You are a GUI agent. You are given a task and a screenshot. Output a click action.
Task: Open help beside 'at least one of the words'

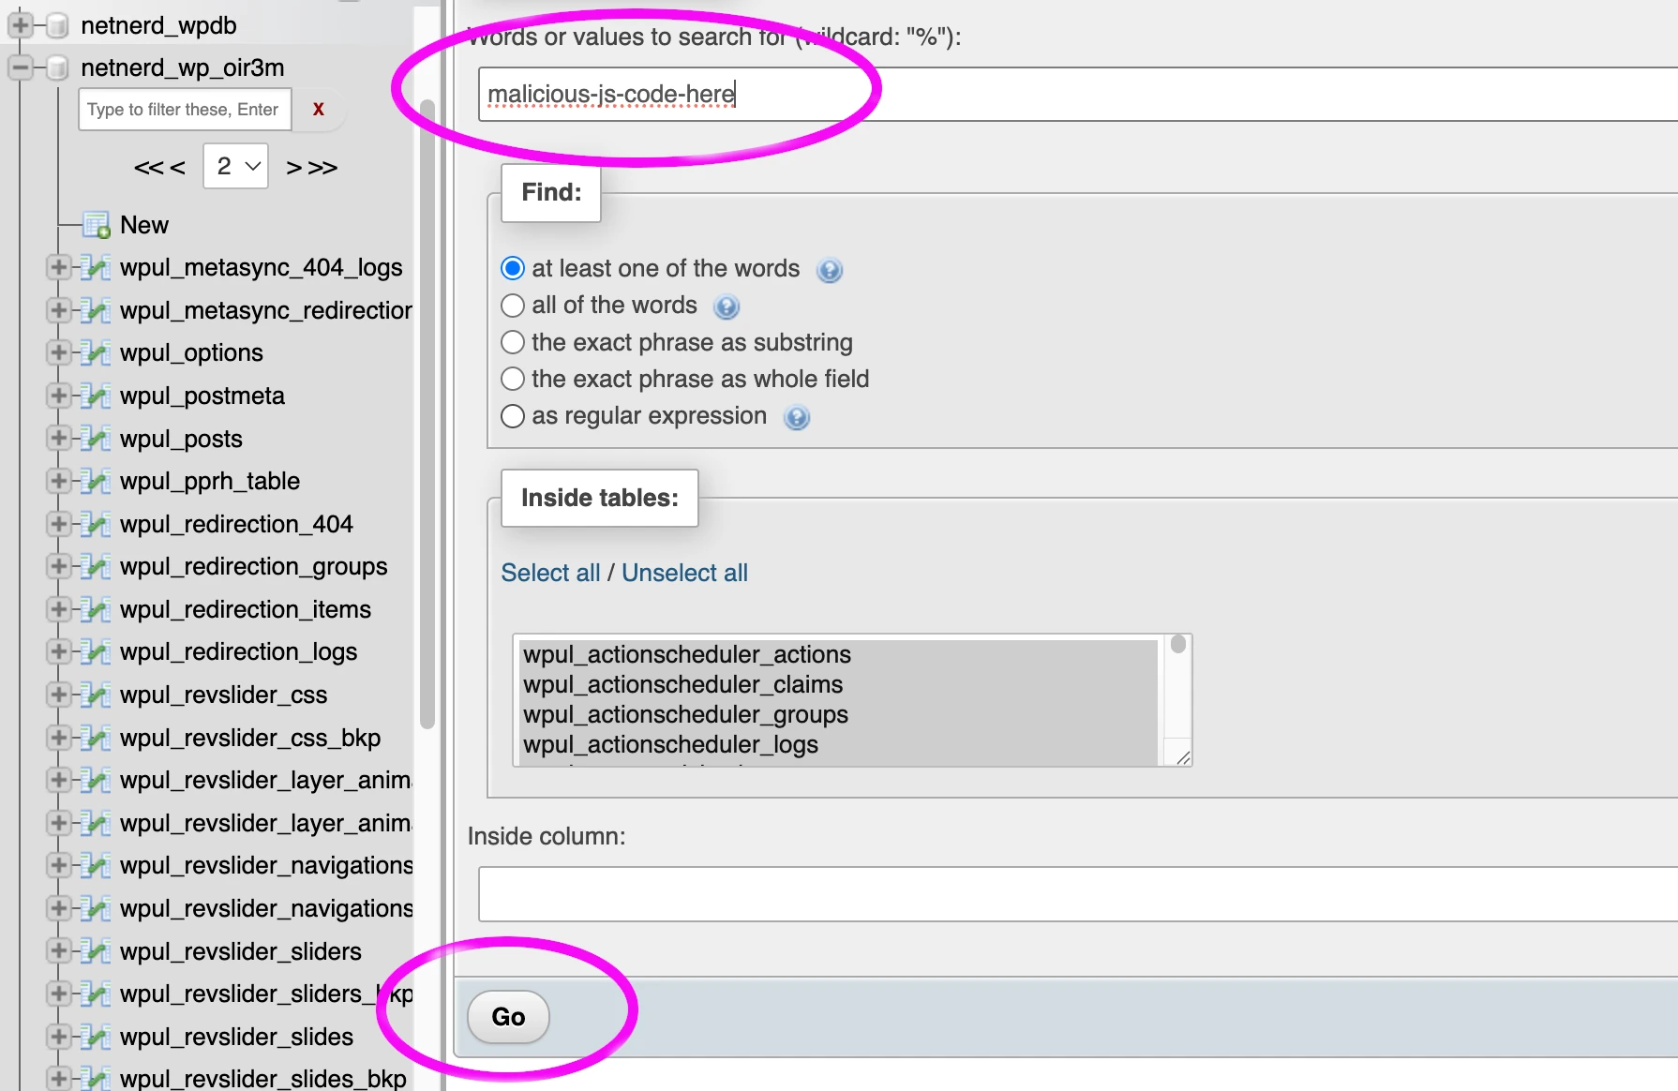pos(829,270)
